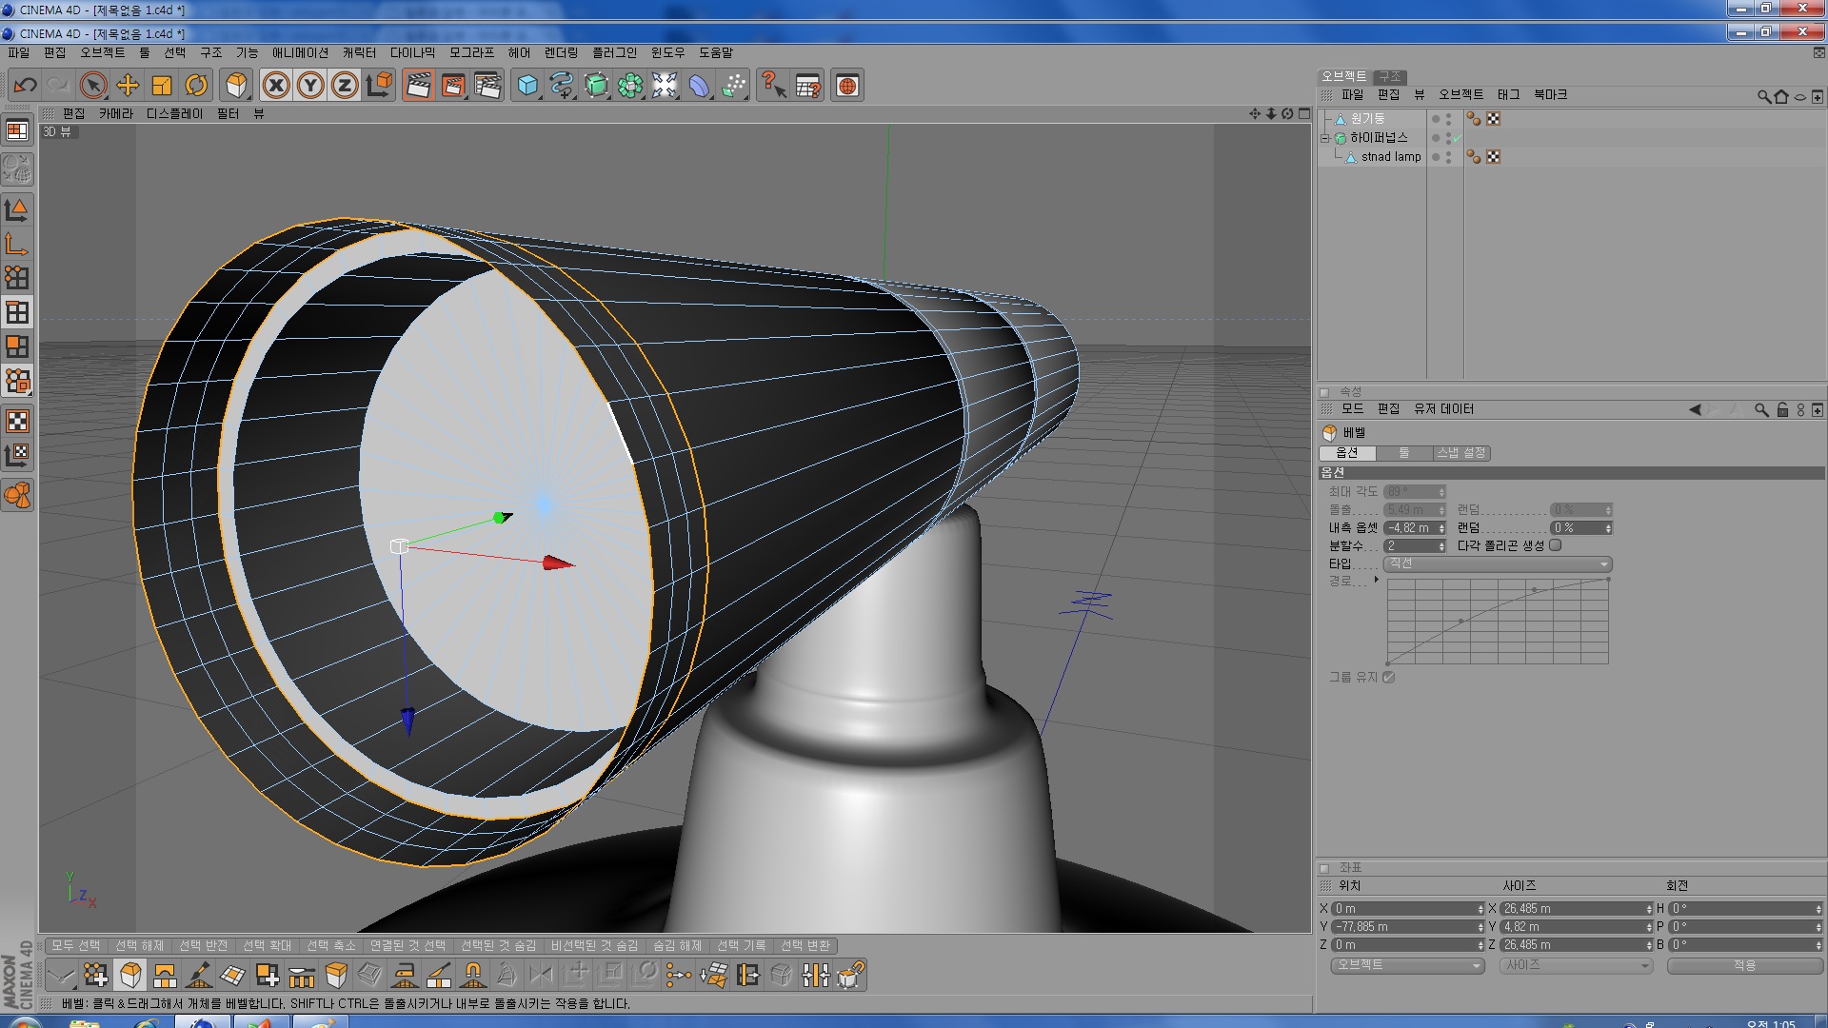
Task: Toggle the 하이퍼넙스 enable green checkmark
Action: (1457, 139)
